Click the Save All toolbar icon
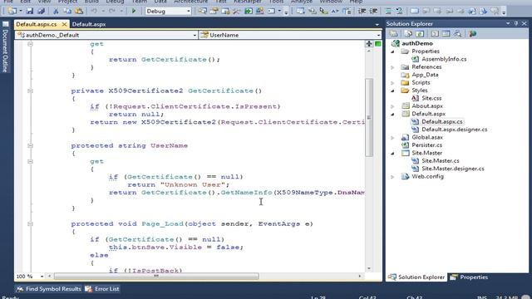 pos(42,11)
